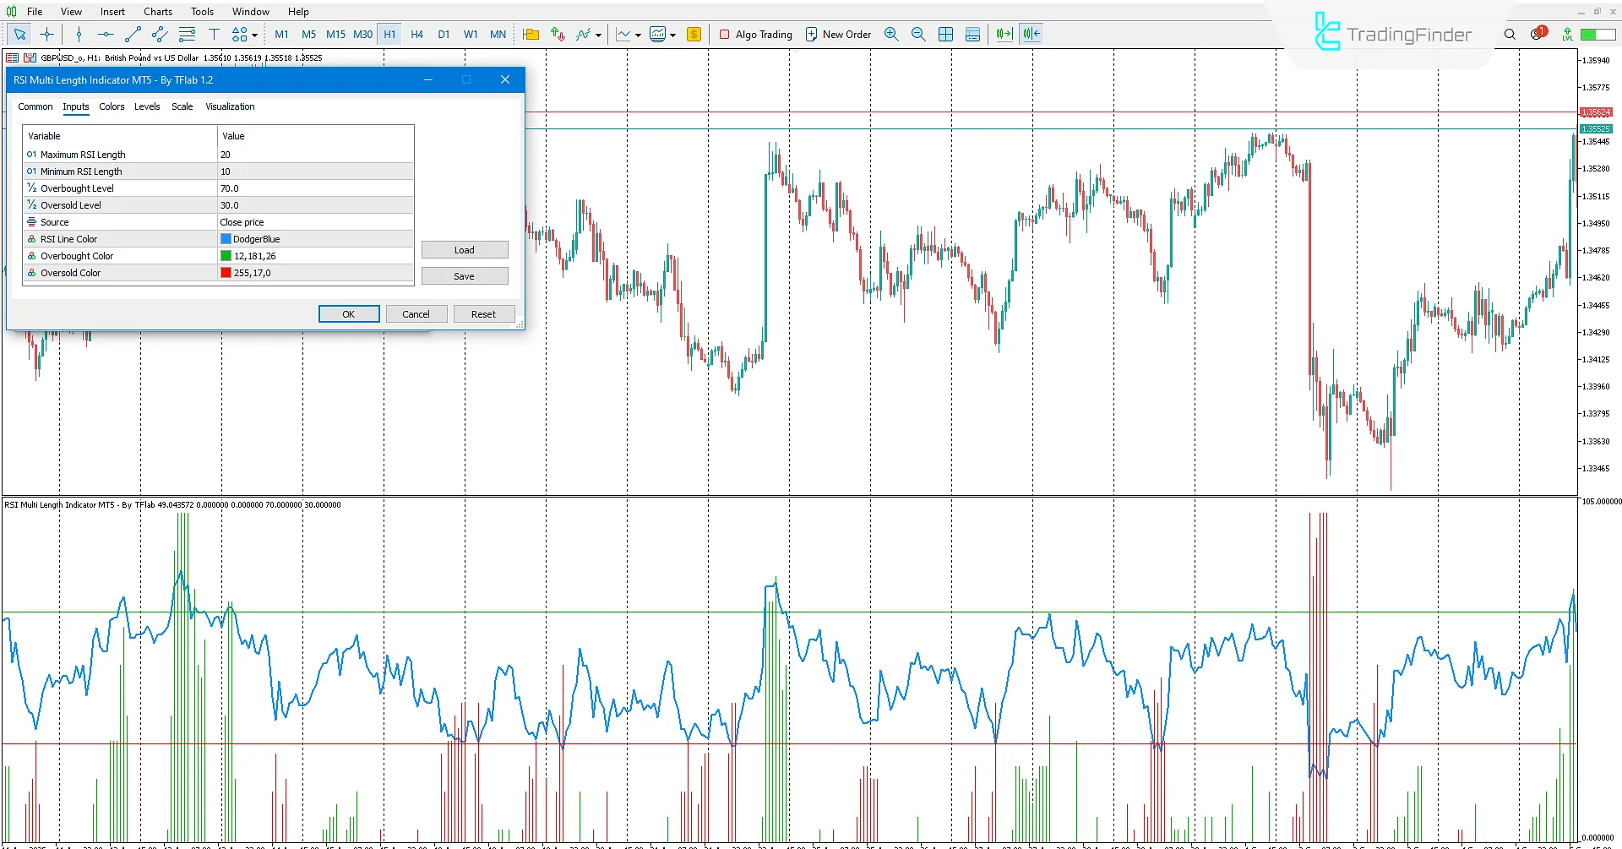Click the zoom in magnifier icon
Image resolution: width=1622 pixels, height=849 pixels.
[891, 35]
